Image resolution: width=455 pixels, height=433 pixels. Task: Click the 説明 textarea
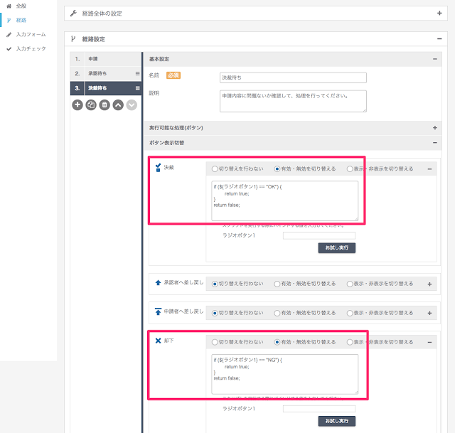point(293,101)
